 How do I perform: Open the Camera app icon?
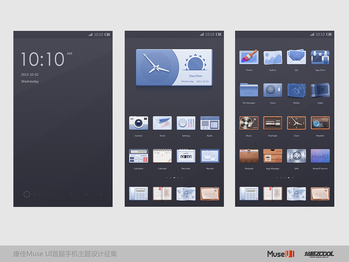tap(139, 123)
